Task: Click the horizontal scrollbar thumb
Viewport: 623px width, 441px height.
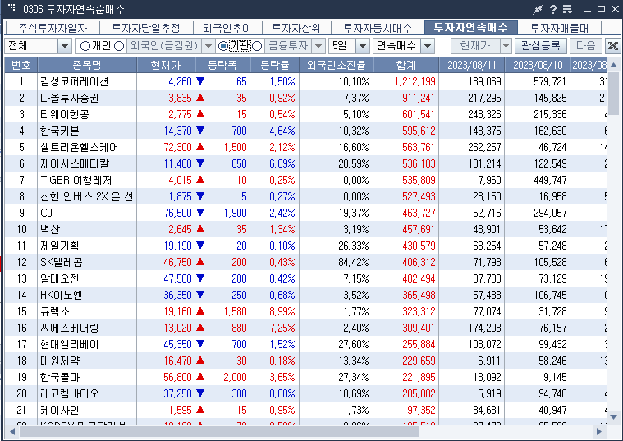Action: point(219,431)
